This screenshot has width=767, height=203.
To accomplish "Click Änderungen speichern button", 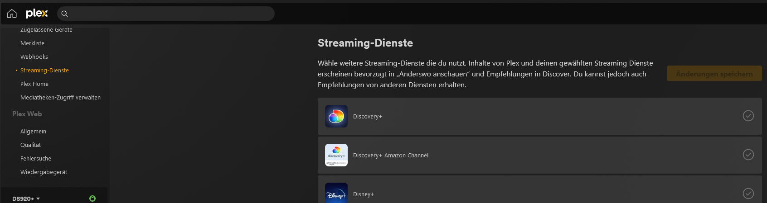I will click(714, 74).
